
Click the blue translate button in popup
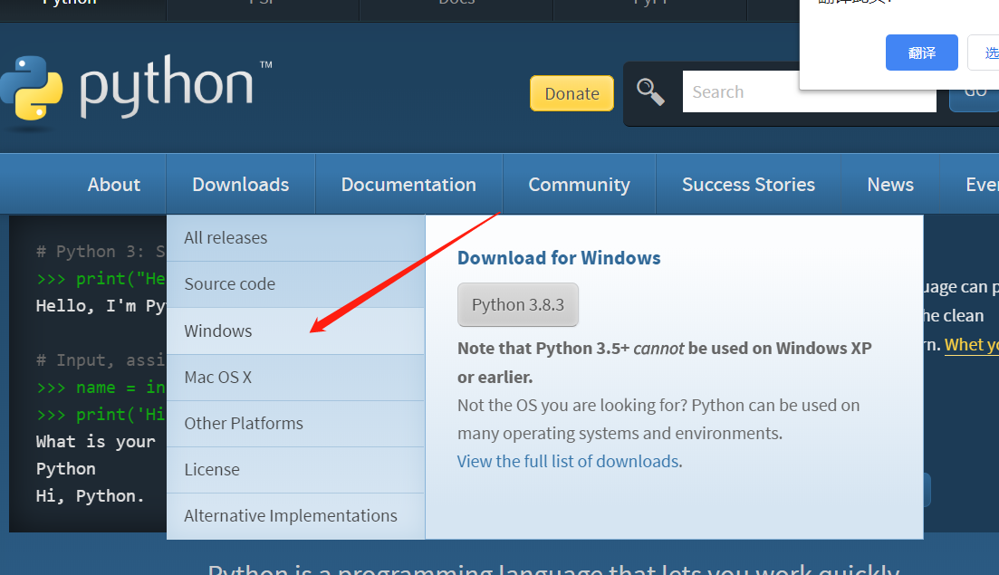pos(921,53)
